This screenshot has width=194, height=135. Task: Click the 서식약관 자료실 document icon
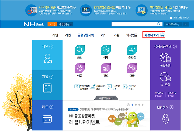tap(125, 87)
